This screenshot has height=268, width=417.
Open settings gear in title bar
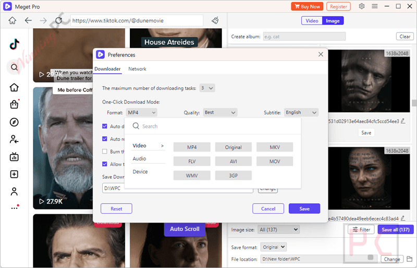[361, 6]
